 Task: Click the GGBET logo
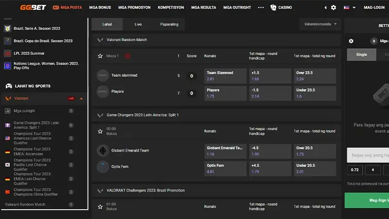pyautogui.click(x=33, y=7)
